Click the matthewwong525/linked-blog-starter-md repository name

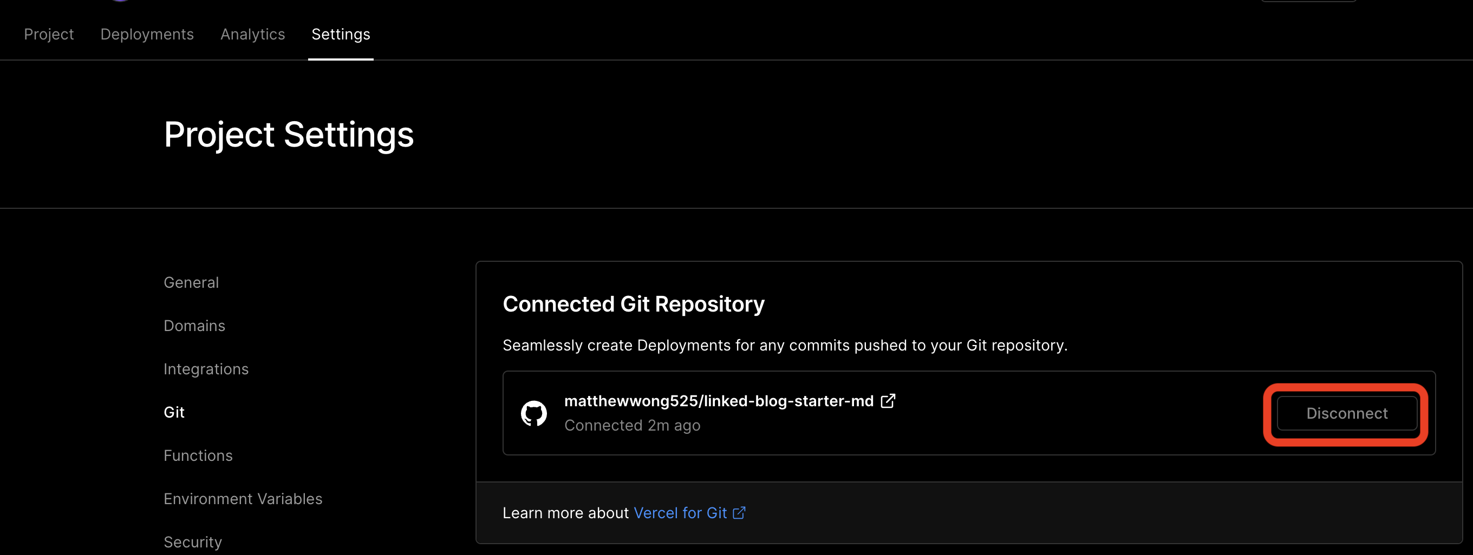click(x=719, y=400)
